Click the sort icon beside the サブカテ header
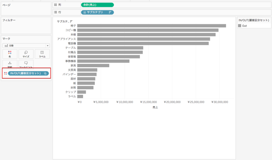The width and height of the screenshot is (272, 160). (71, 21)
